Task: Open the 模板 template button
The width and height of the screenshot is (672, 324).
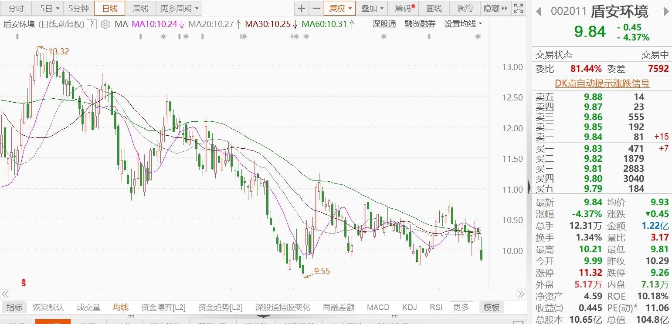Action: (x=492, y=307)
